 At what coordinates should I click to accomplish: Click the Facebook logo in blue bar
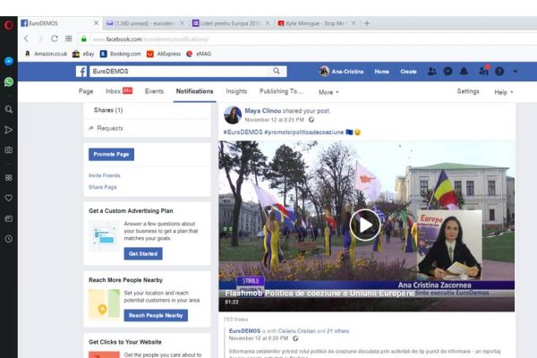tap(81, 72)
